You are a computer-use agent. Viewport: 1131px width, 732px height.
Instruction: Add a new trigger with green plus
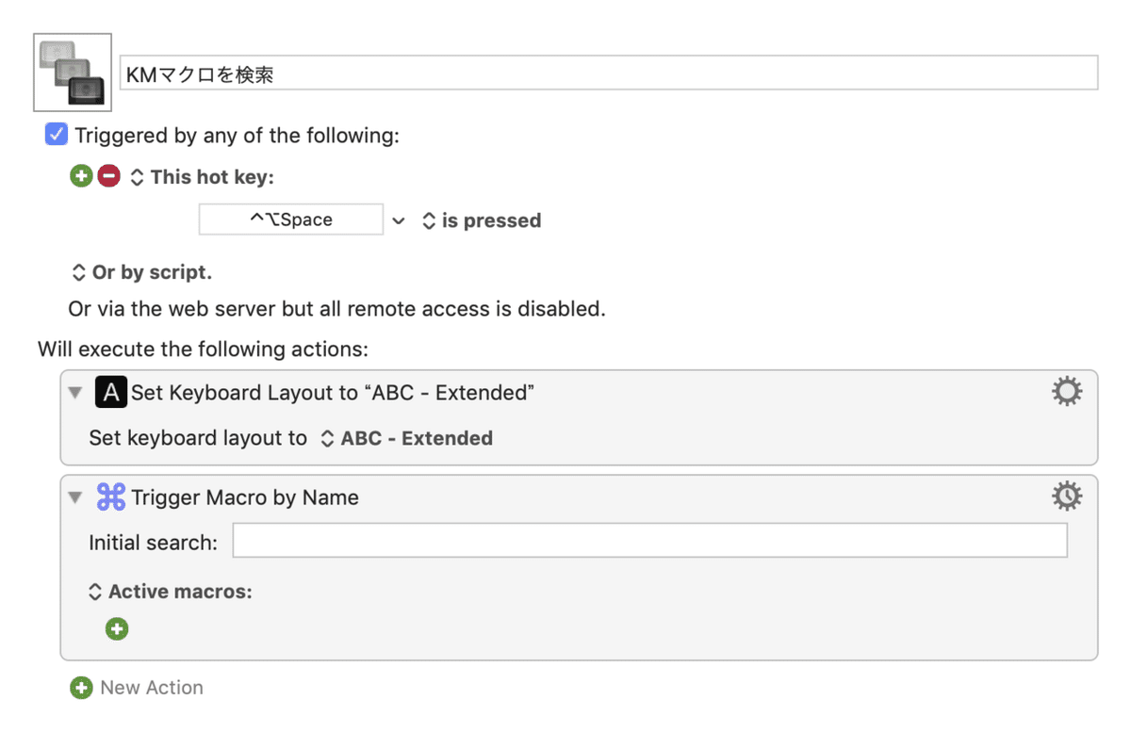click(81, 176)
